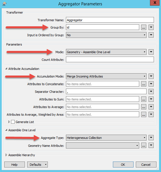Click arrow menu next to Attributes to Average
Viewport: 161px width, 172px height.
click(151, 107)
